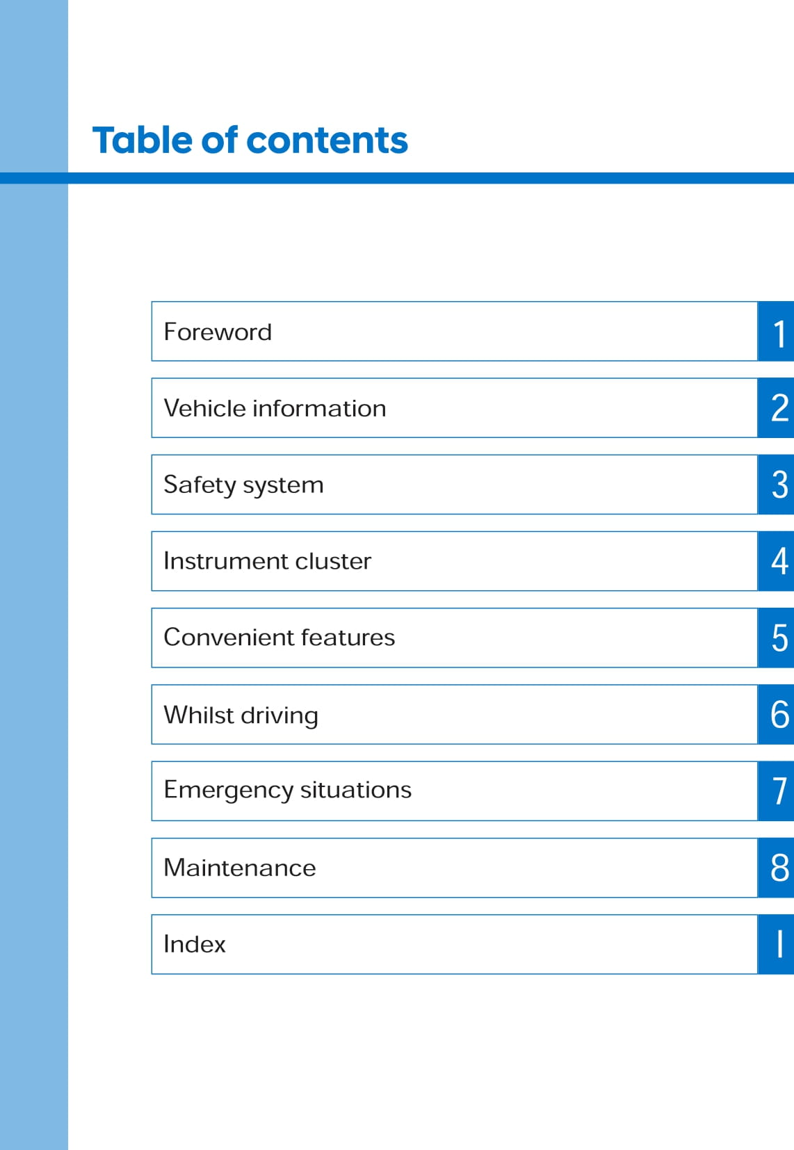Open the Index entry
The image size is (794, 1150).
(454, 944)
